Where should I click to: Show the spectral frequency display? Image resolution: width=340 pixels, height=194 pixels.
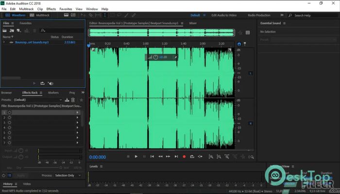pyautogui.click(x=66, y=15)
